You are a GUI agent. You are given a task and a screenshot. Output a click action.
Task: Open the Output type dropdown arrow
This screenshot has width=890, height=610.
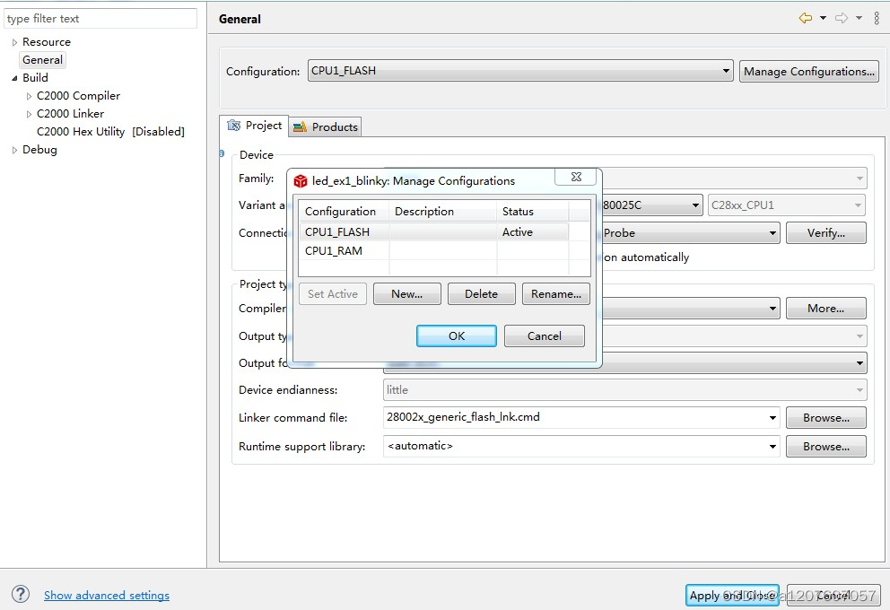coord(859,336)
